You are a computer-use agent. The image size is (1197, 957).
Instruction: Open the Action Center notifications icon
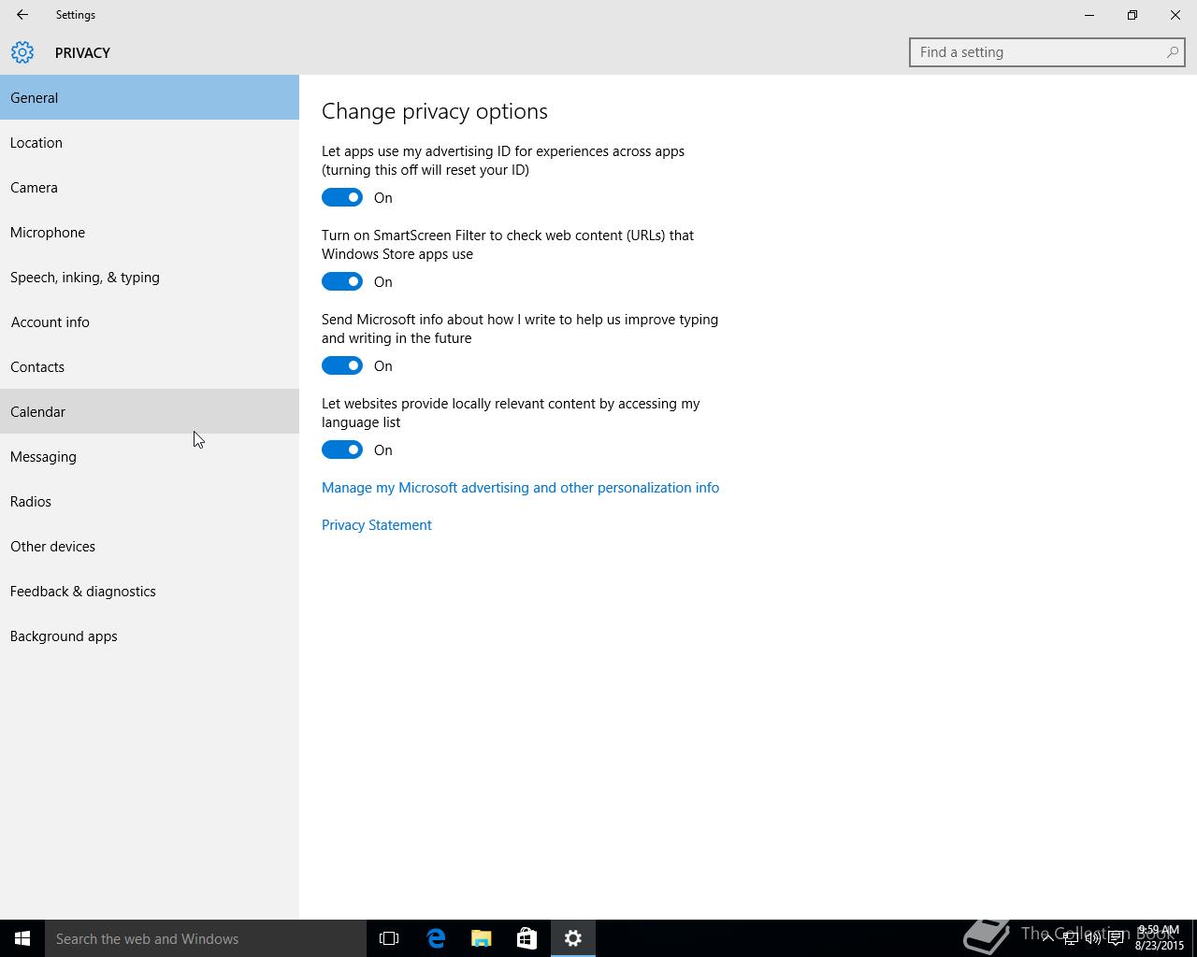[1116, 938]
